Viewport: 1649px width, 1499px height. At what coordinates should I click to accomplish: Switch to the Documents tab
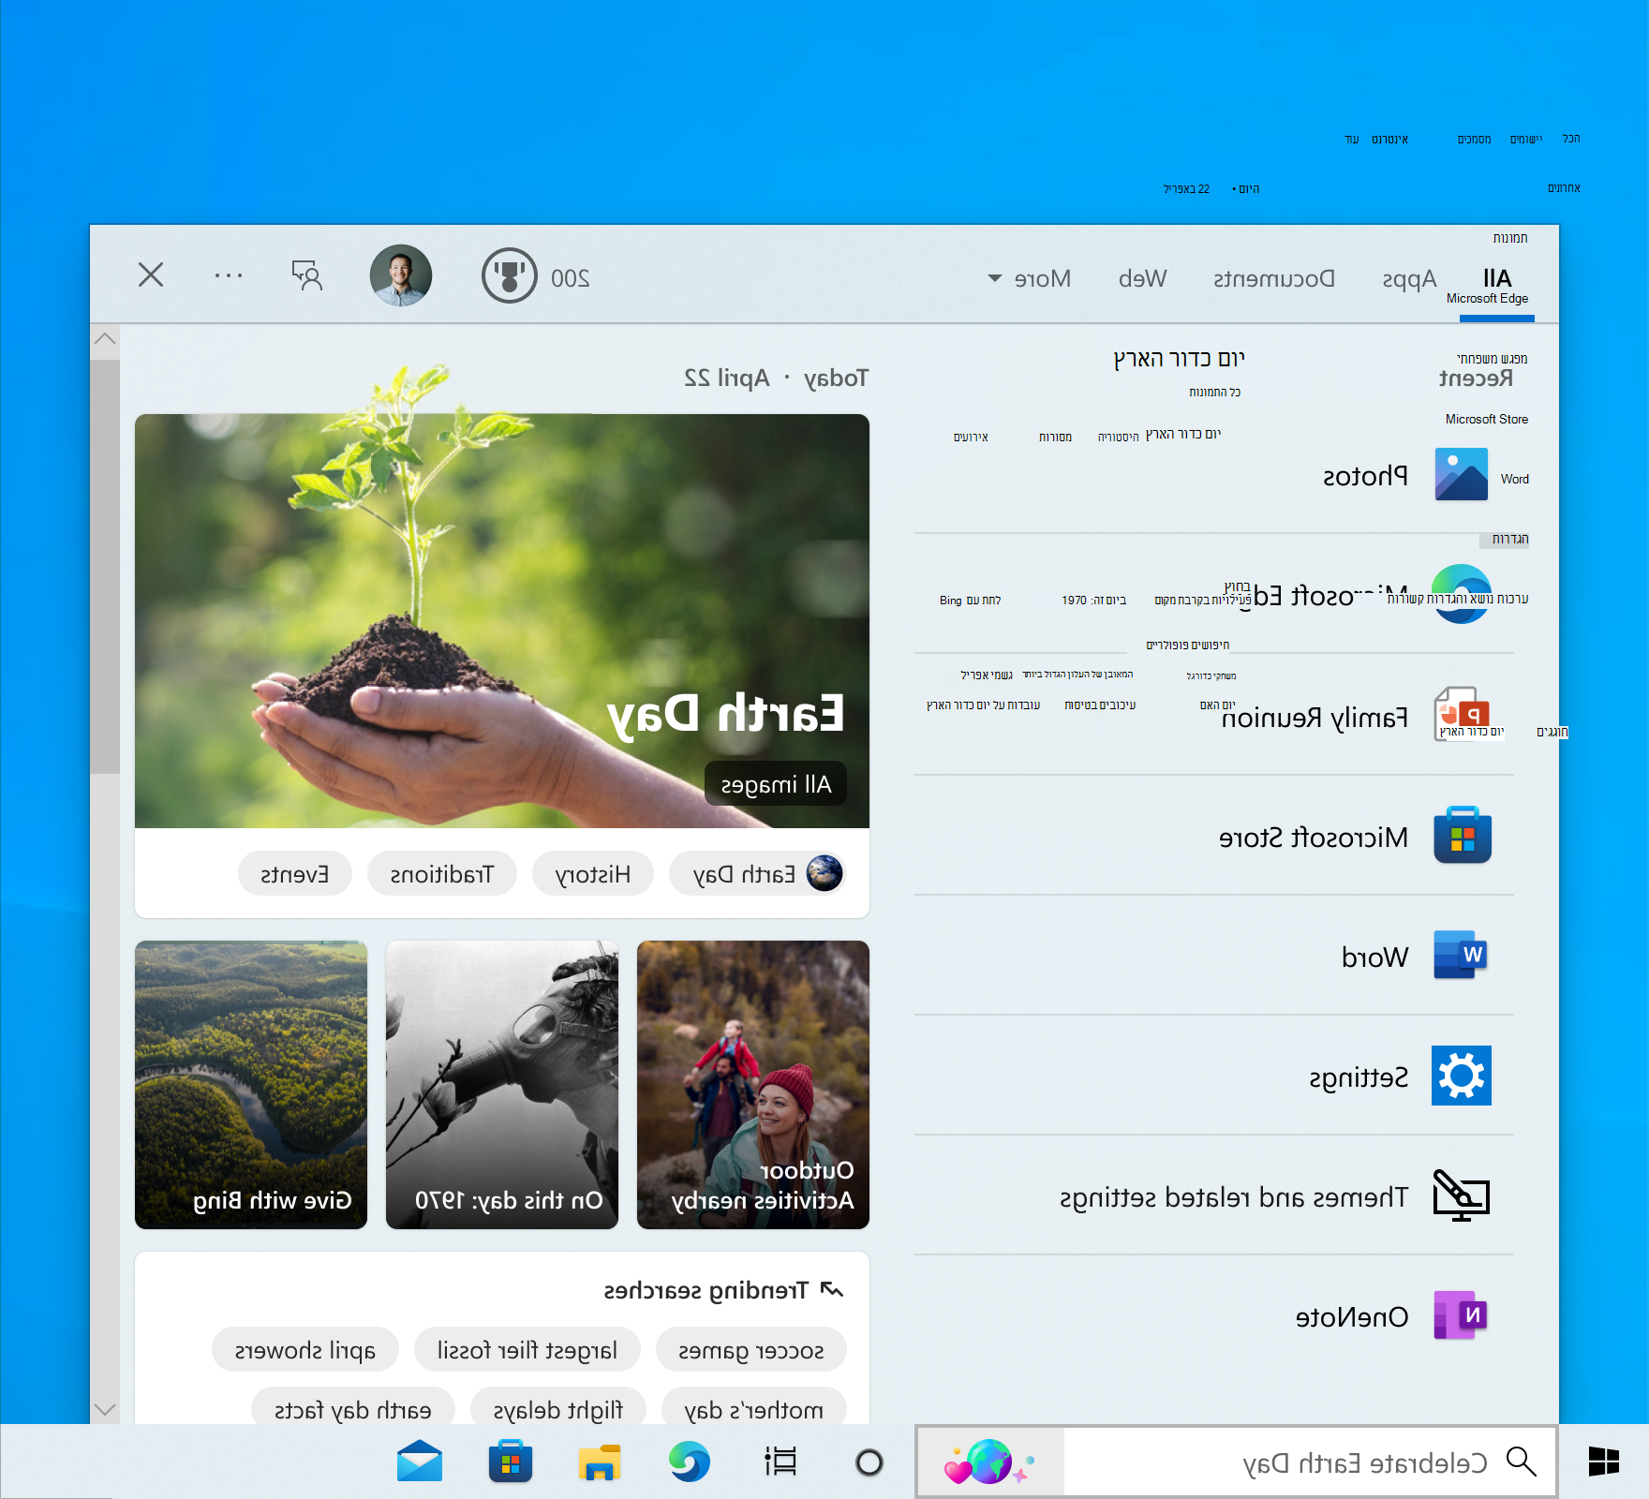click(1274, 278)
